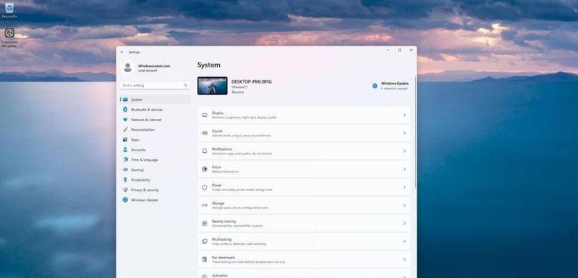Image resolution: width=578 pixels, height=278 pixels.
Task: Minimize the Settings window
Action: [x=388, y=50]
